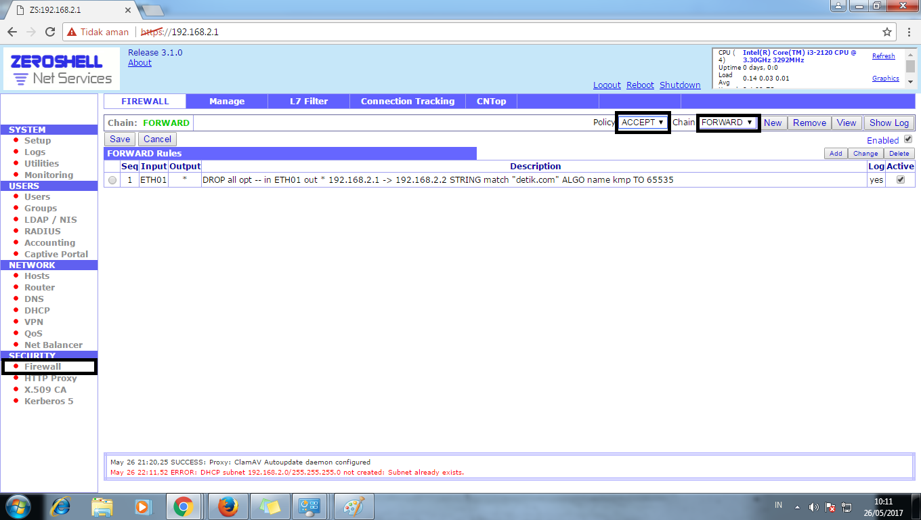921x520 pixels.
Task: Open the Connection Tracking tab
Action: [407, 100]
